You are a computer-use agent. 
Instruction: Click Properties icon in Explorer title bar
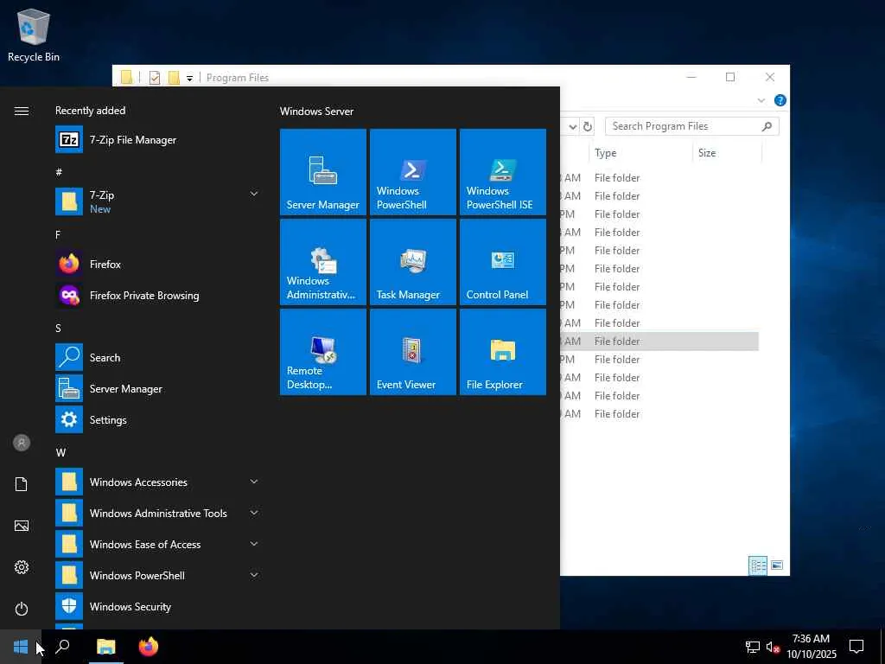click(155, 77)
